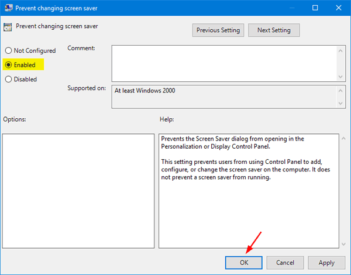The height and width of the screenshot is (275, 351).
Task: Click the Help paragraph starting 'This setting prevents users'
Action: tap(246, 170)
